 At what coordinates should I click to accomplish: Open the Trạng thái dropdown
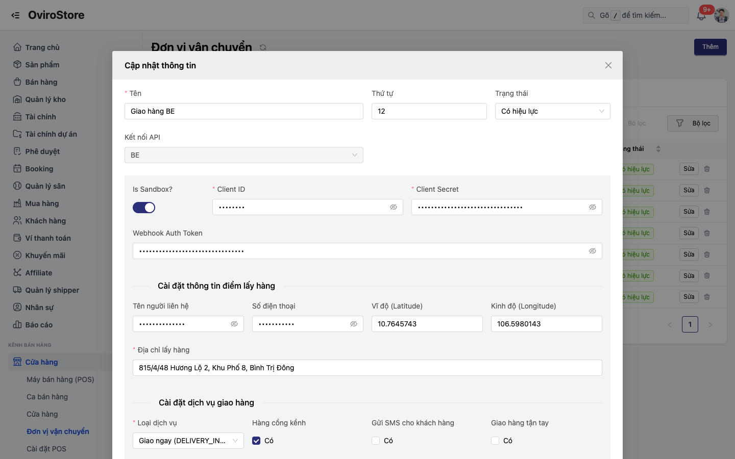(553, 111)
